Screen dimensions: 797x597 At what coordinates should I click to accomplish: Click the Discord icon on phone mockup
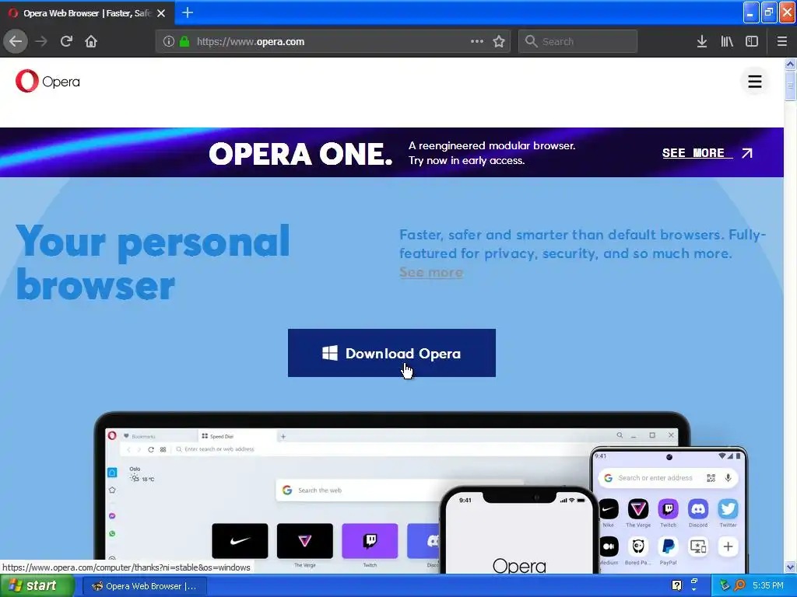tap(698, 508)
